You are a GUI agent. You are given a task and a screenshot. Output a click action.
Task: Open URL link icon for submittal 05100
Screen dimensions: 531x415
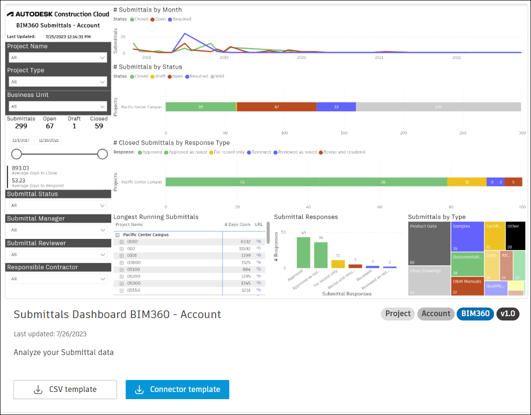point(259,269)
